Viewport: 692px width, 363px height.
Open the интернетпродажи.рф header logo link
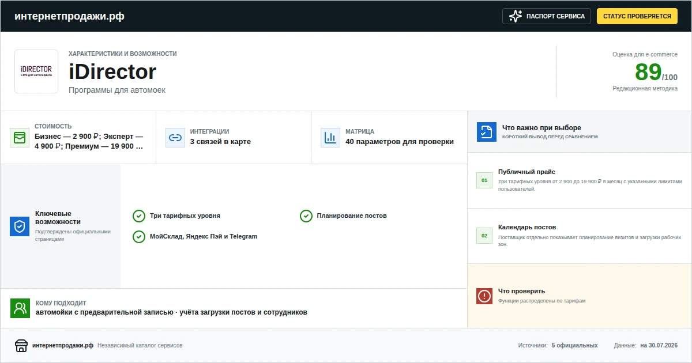pos(69,16)
